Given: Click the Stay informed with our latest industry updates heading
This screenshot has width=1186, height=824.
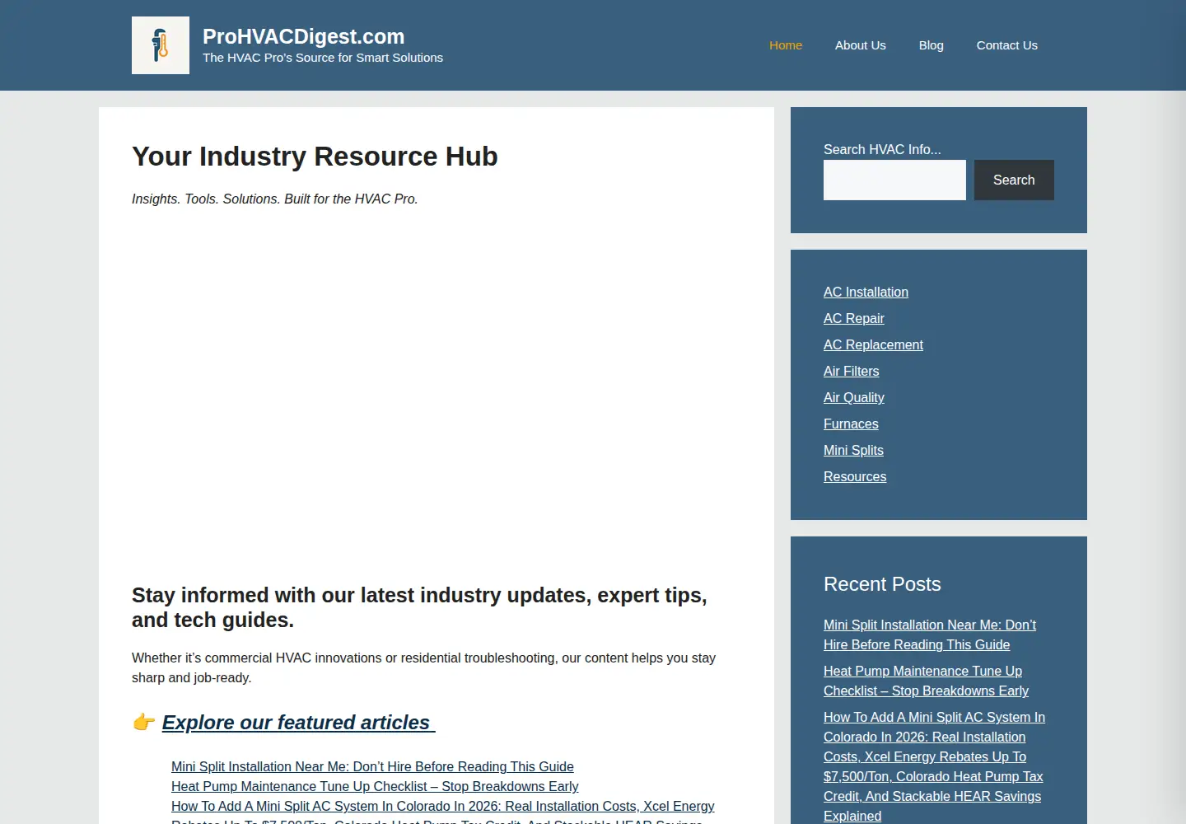Looking at the screenshot, I should point(419,607).
